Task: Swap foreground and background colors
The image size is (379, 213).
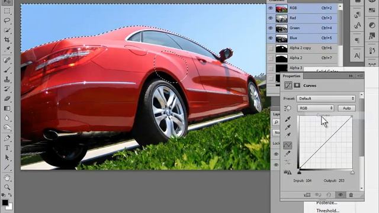Action: pos(10,195)
